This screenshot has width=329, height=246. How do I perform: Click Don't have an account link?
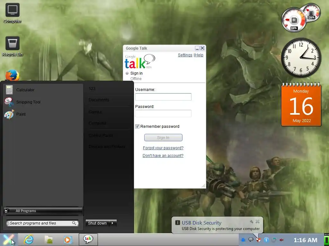coord(163,156)
